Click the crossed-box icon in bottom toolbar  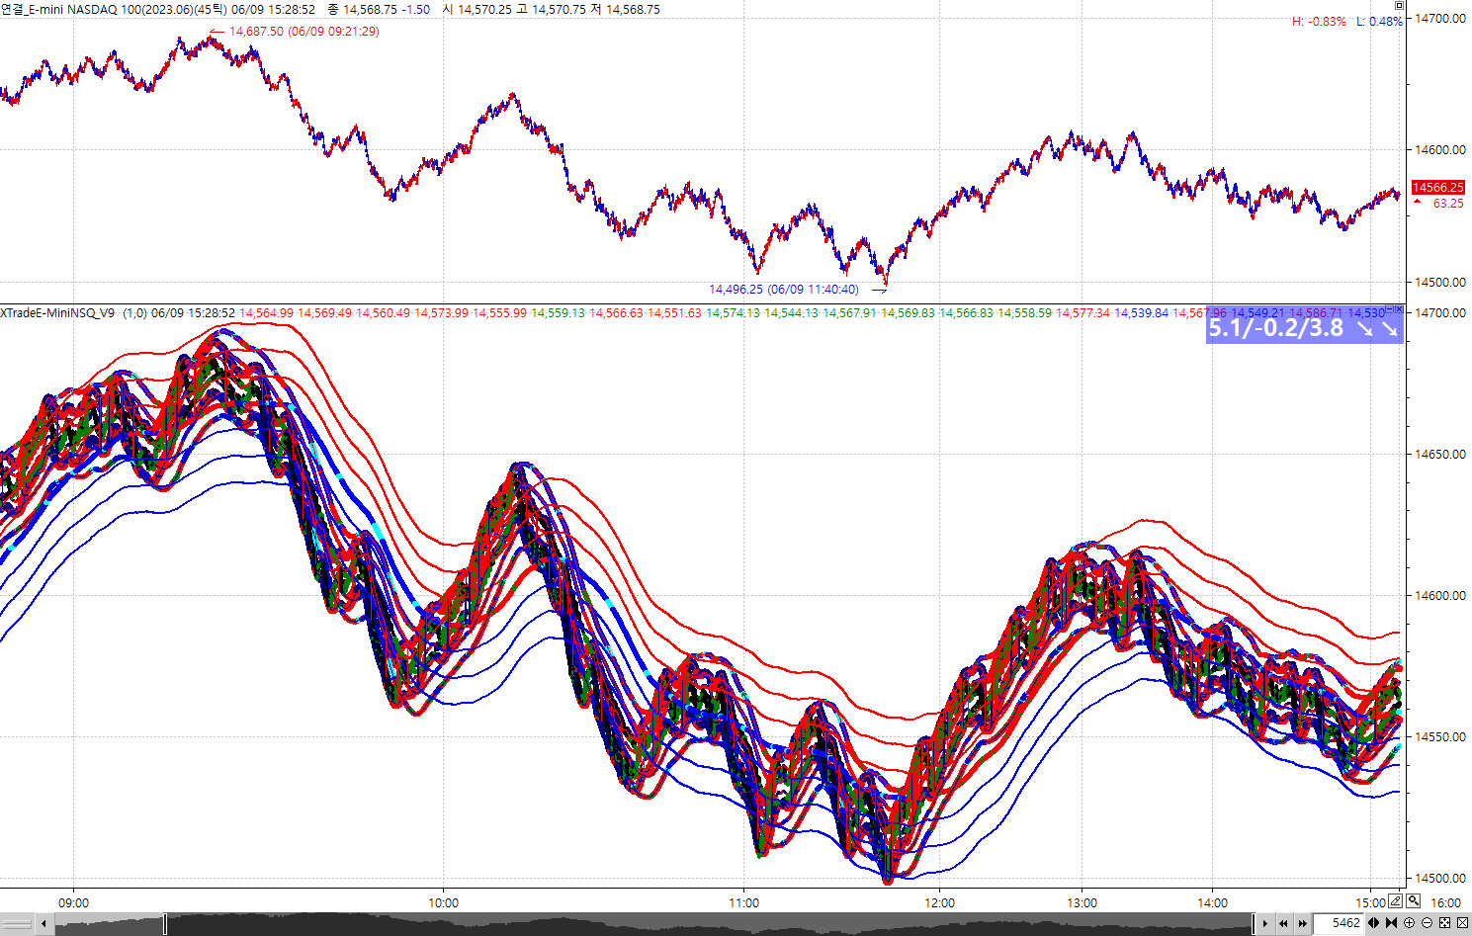click(1462, 923)
